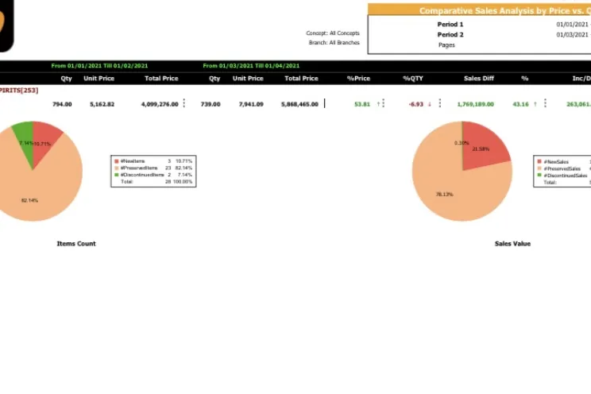This screenshot has height=394, width=591.
Task: Click the Qty header under the 01/01/2021 period
Action: click(x=67, y=79)
